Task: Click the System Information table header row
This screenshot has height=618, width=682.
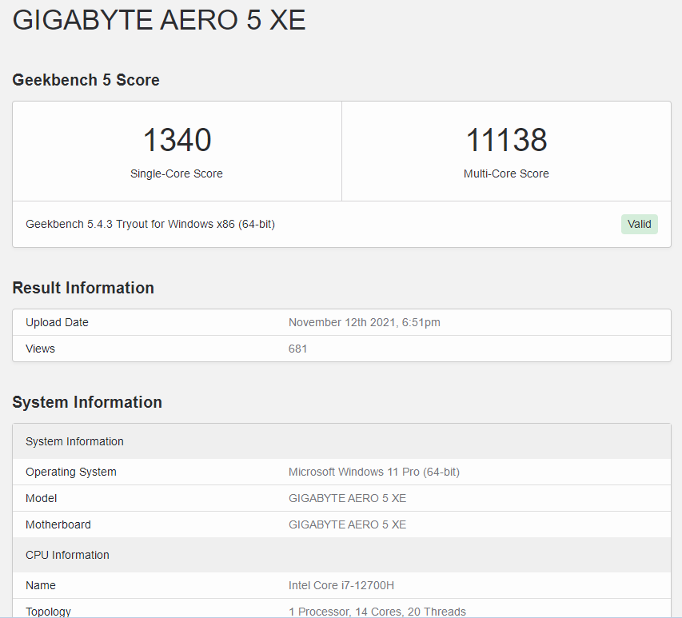Action: click(x=74, y=441)
